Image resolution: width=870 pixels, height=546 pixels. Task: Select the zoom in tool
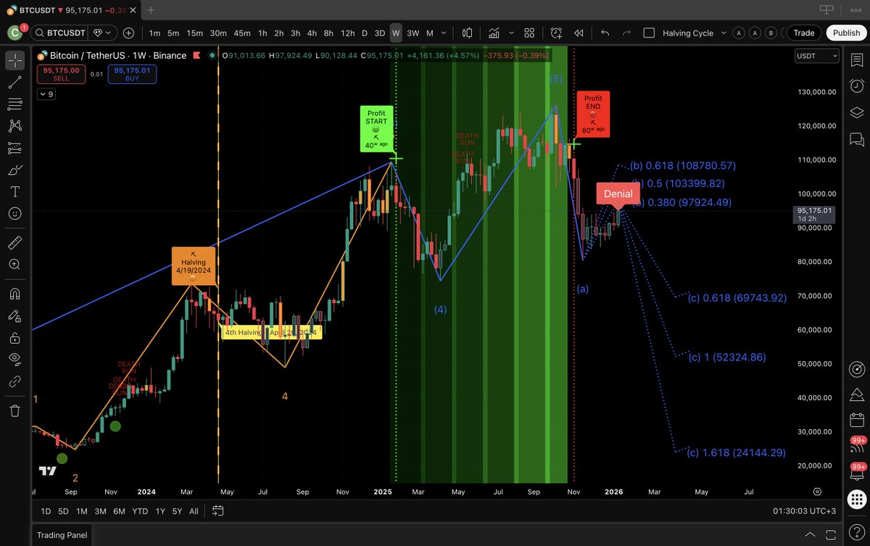tap(15, 265)
